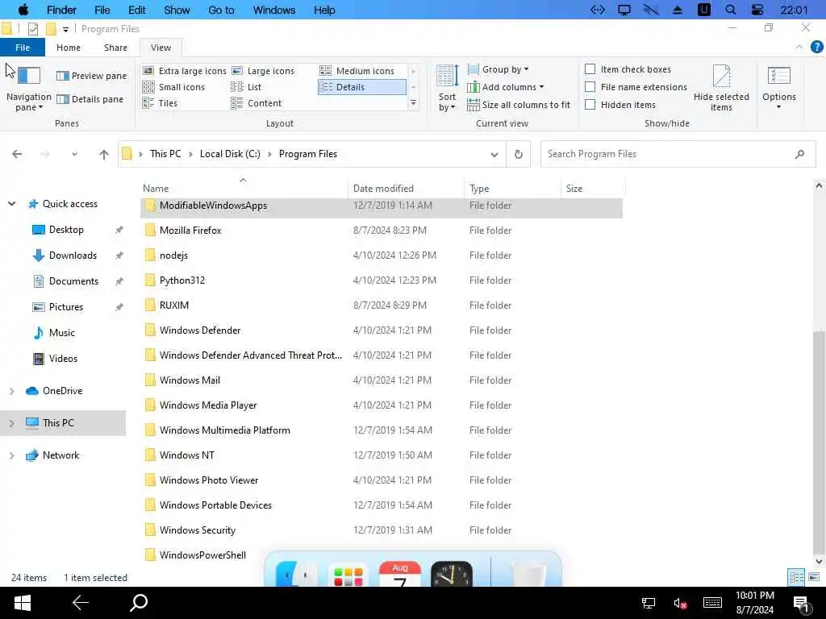
Task: Open the Navigation pane menu
Action: (28, 88)
